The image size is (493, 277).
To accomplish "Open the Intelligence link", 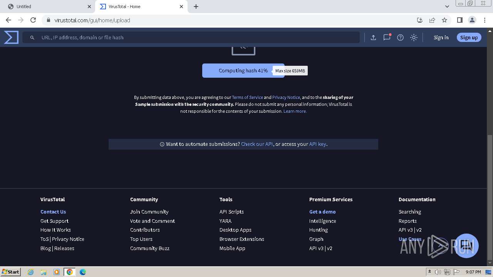I will [323, 221].
